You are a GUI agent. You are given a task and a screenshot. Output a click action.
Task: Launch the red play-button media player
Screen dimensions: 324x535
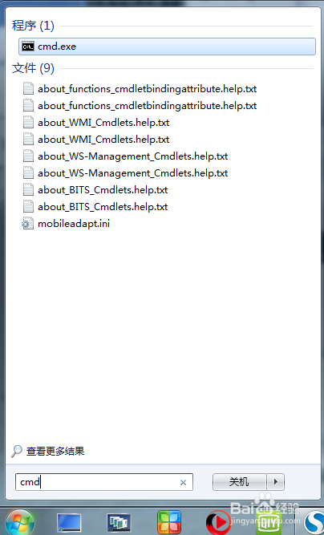point(218,522)
